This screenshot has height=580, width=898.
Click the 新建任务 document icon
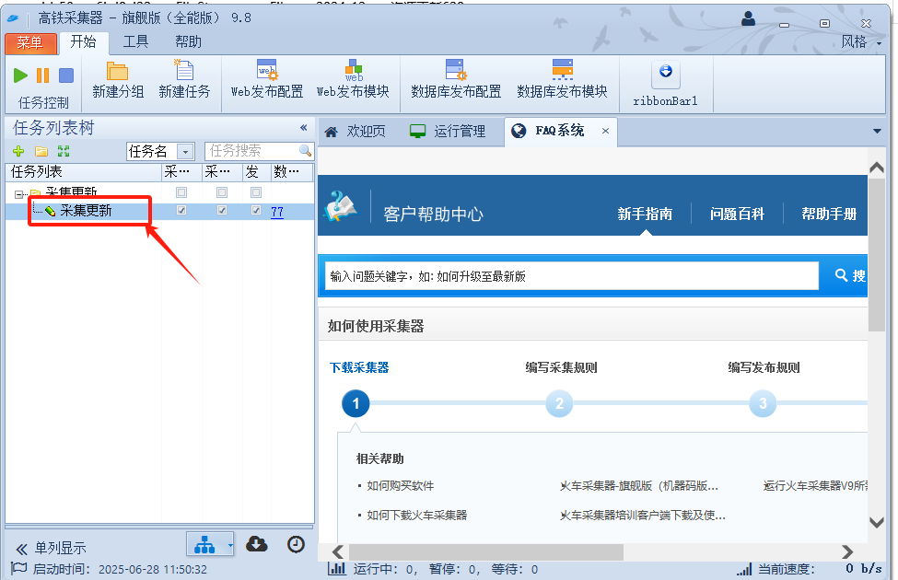(x=184, y=70)
